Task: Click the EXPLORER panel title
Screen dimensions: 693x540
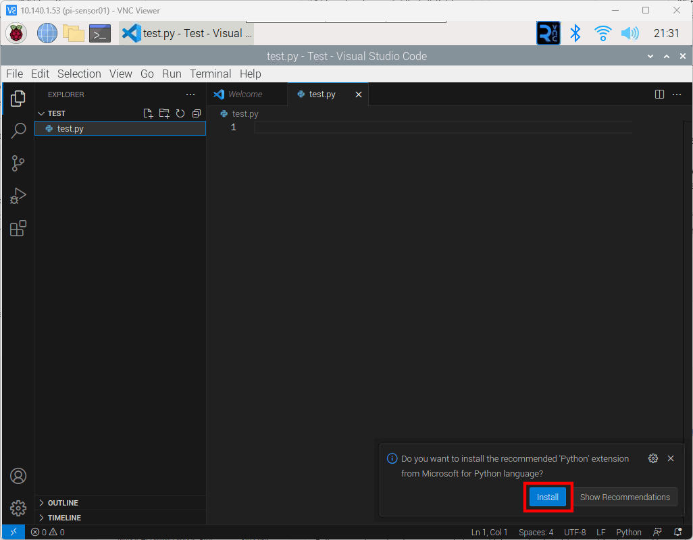Action: (66, 94)
